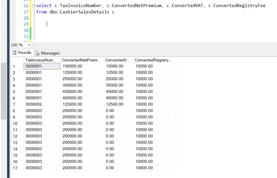
Task: Click the ConvertedVAT column header
Action: pos(118,60)
